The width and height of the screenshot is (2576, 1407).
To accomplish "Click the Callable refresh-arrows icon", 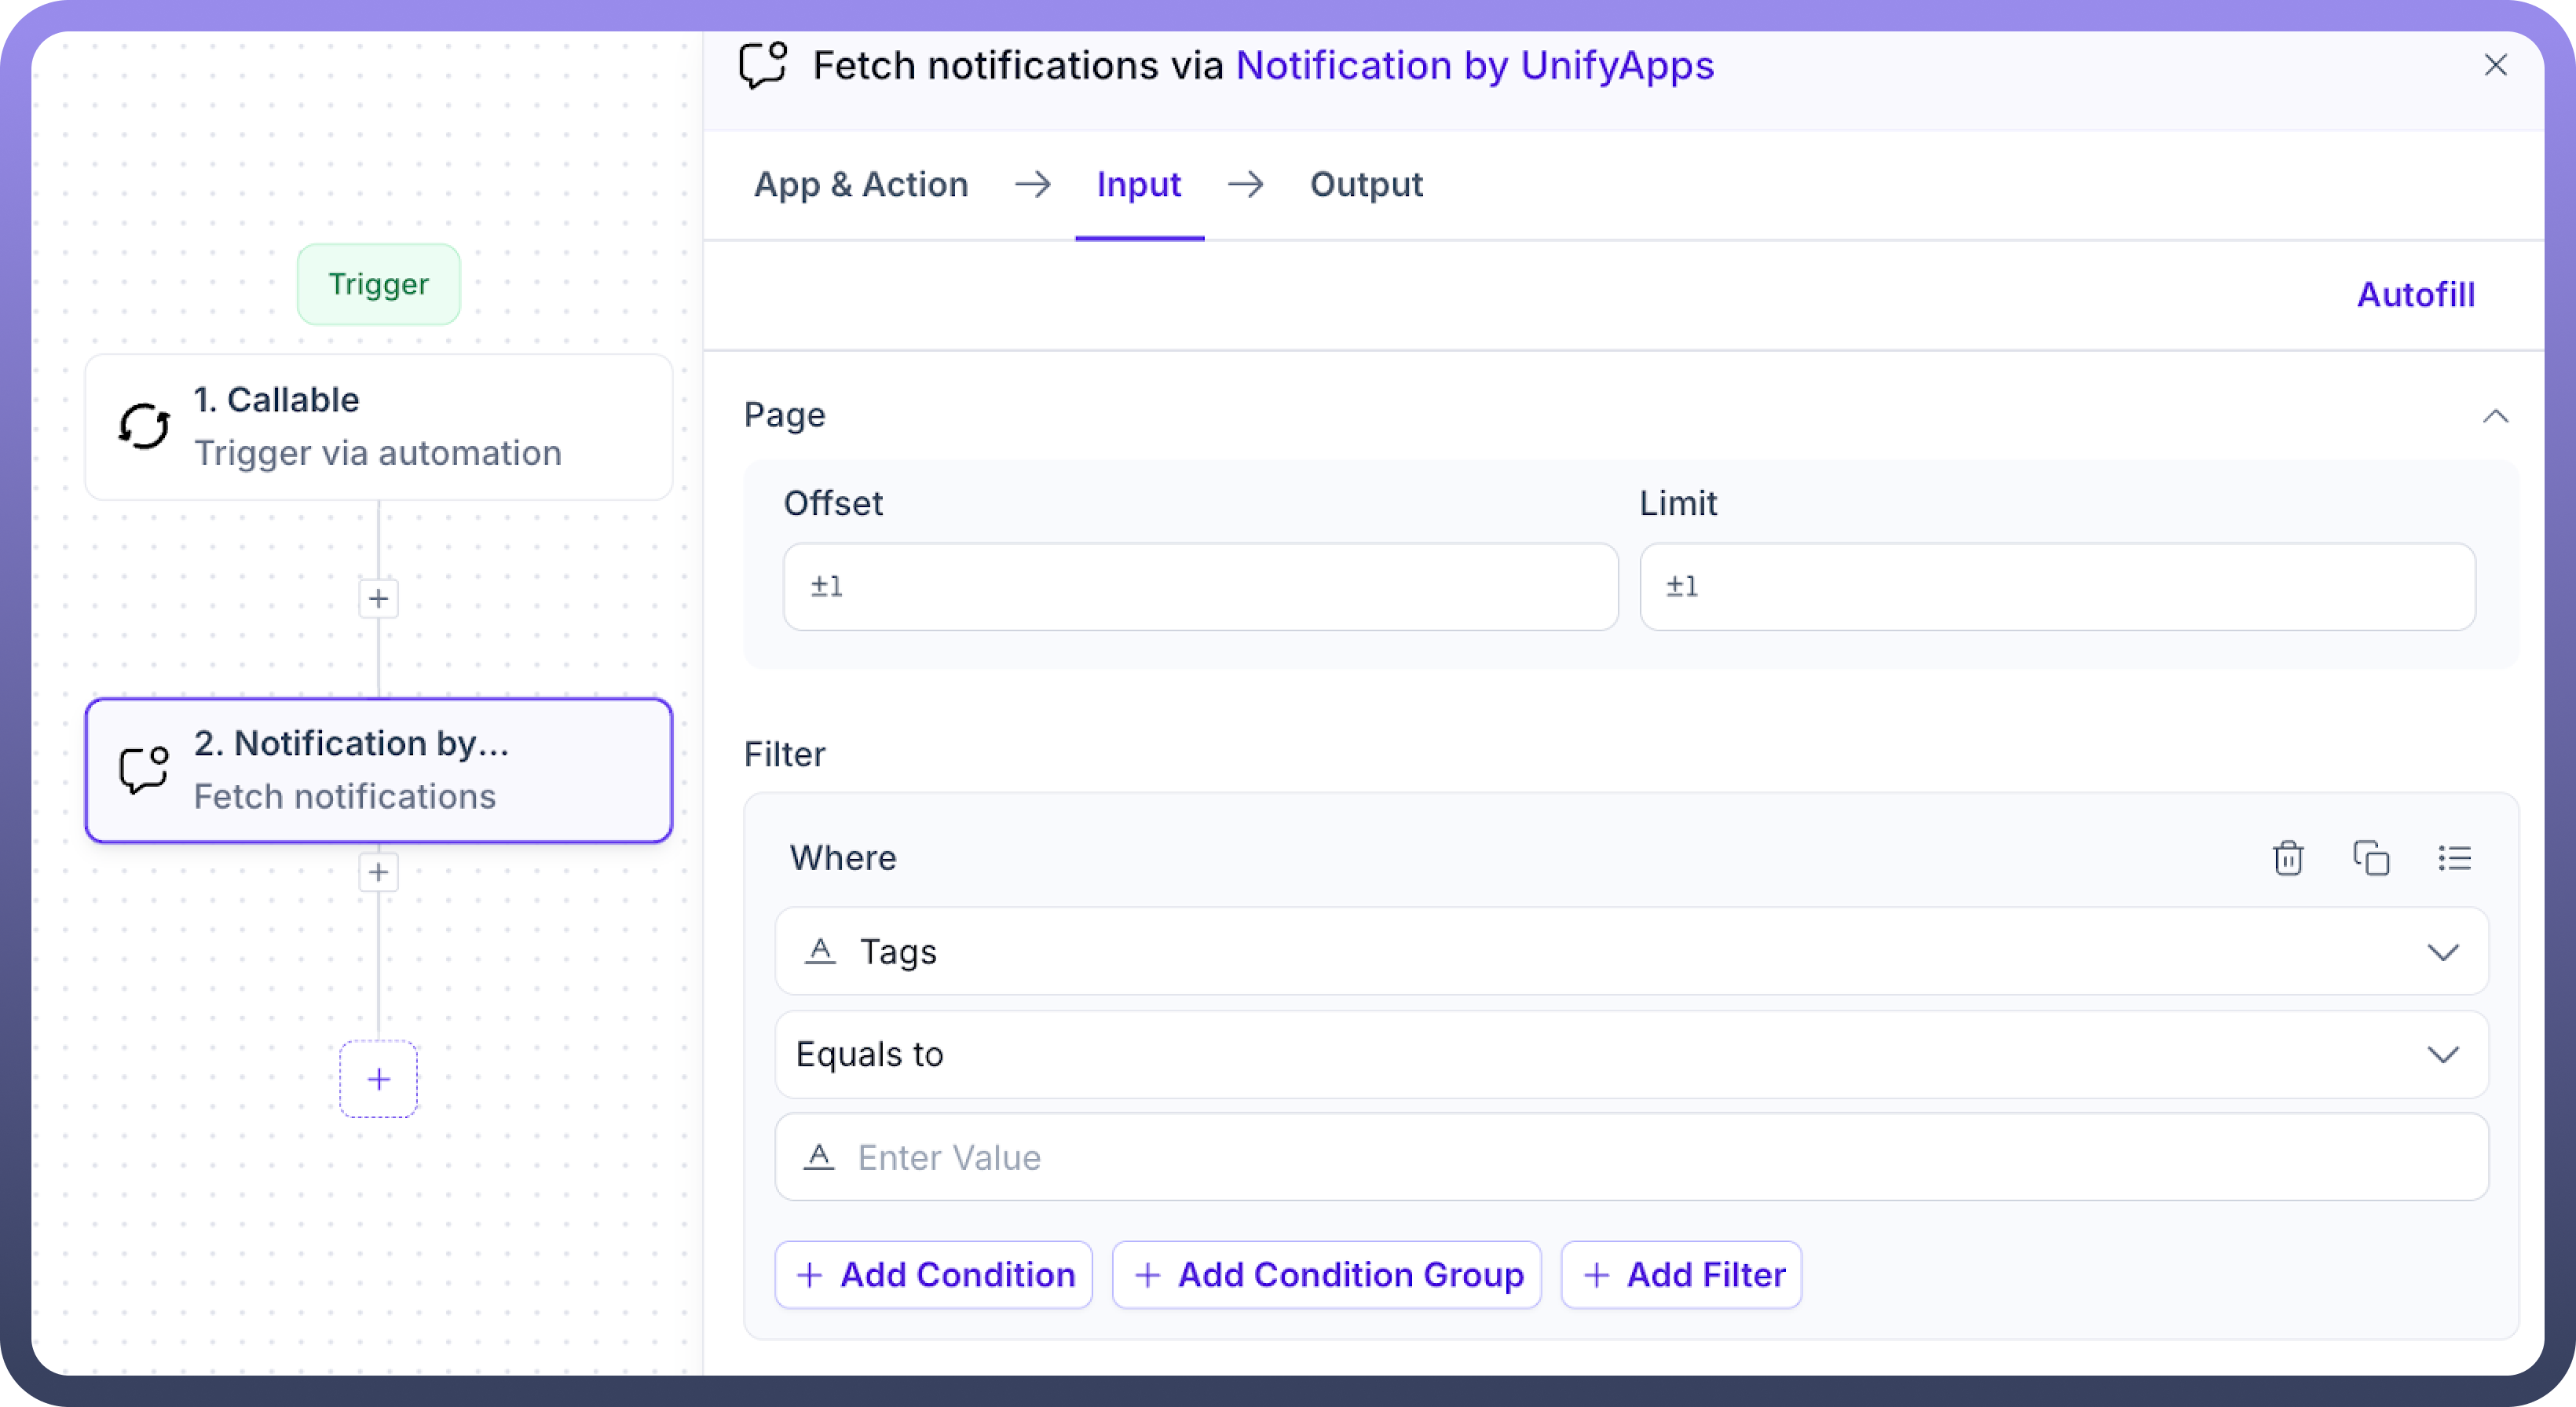I will 144,427.
